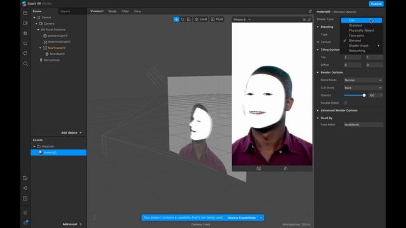406x228 pixels.
Task: Click the pop-out viewport icon at top right of the viewport
Action: point(310,11)
